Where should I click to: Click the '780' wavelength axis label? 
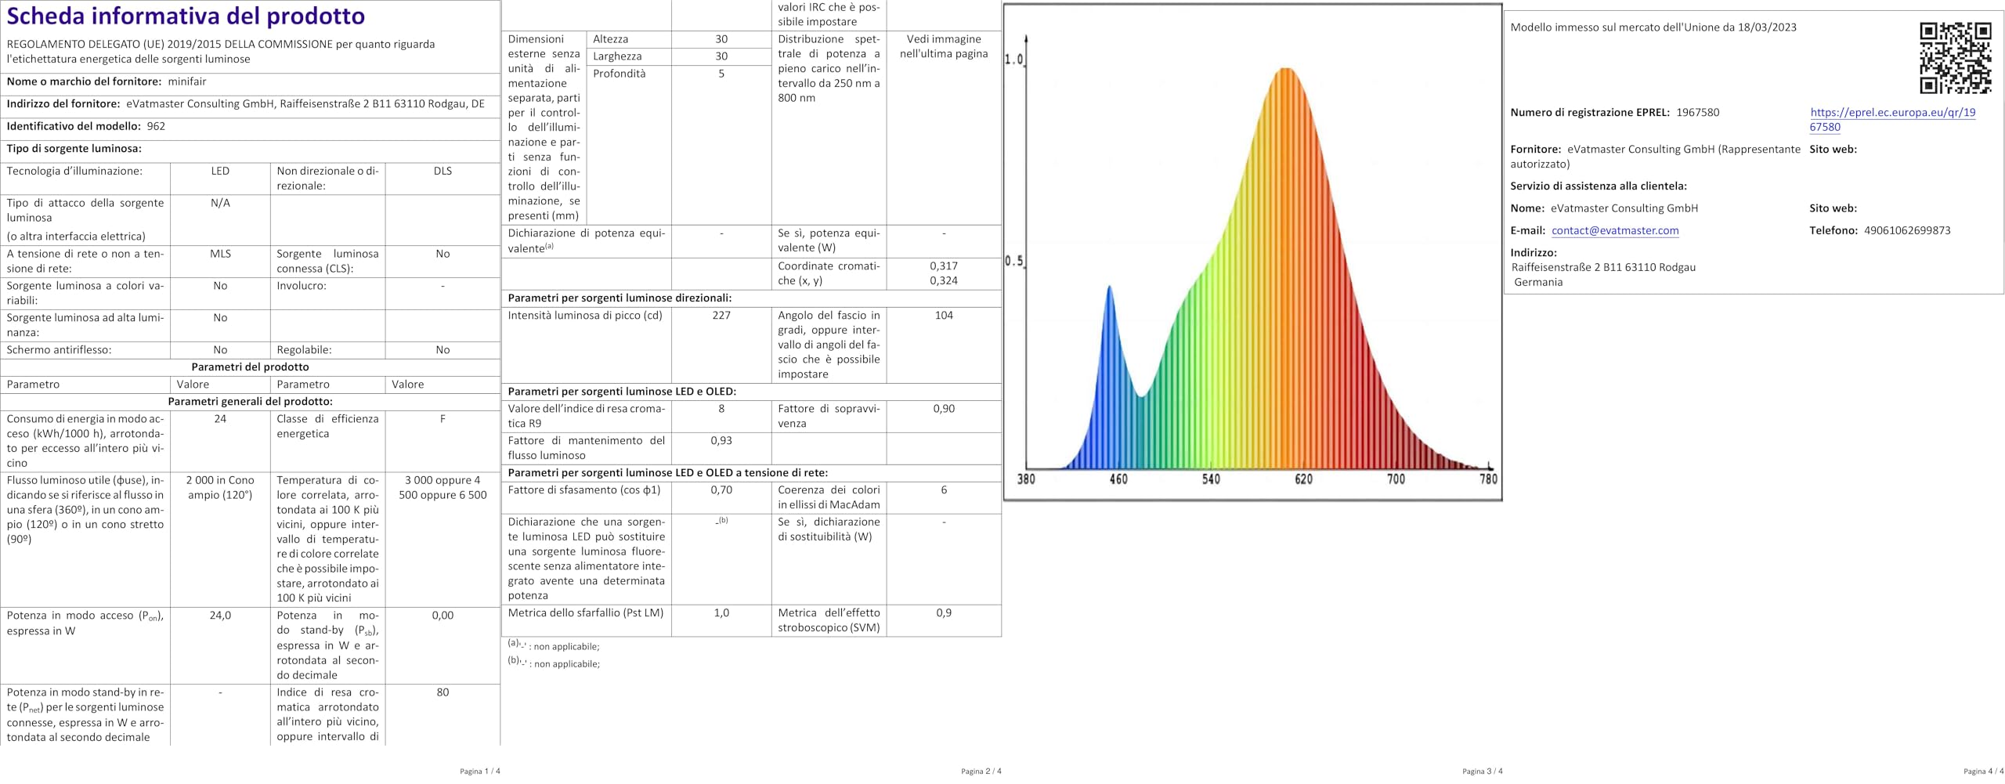pyautogui.click(x=1488, y=479)
